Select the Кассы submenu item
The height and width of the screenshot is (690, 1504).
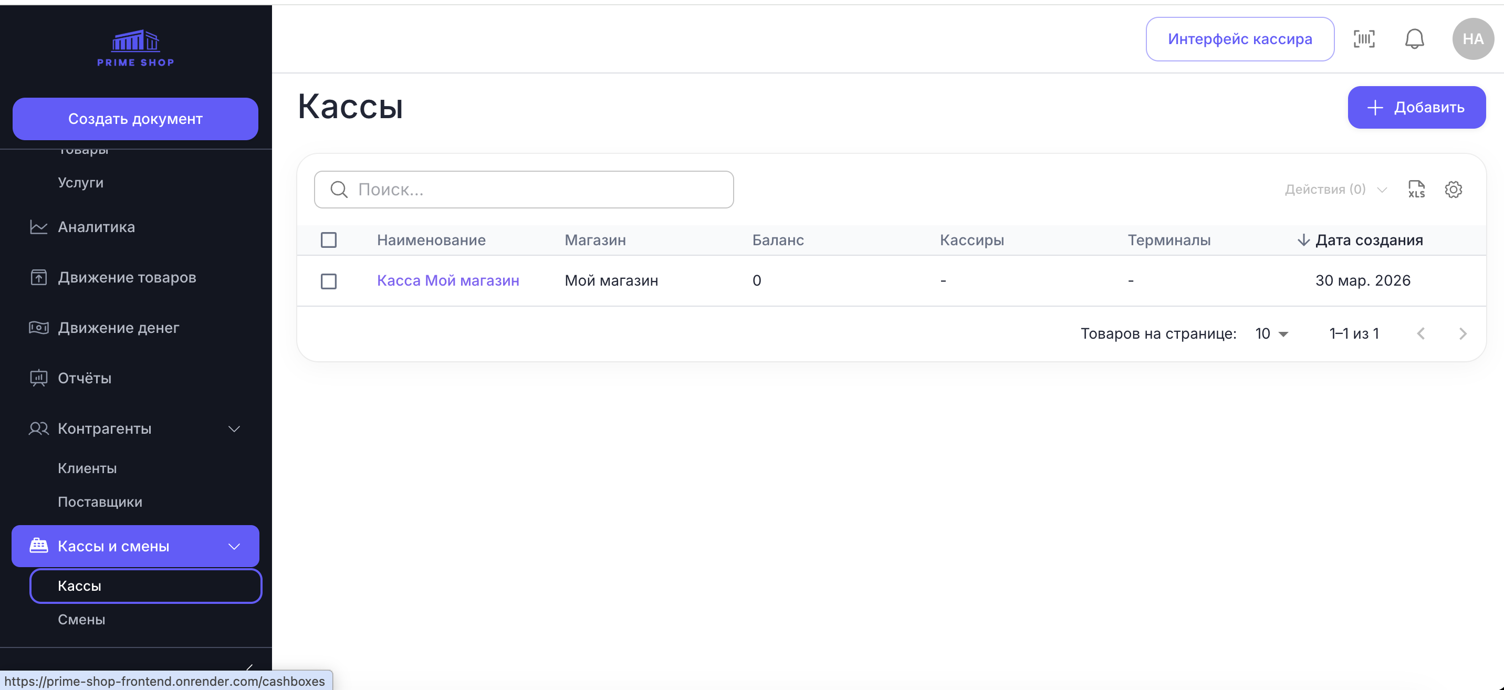click(145, 586)
